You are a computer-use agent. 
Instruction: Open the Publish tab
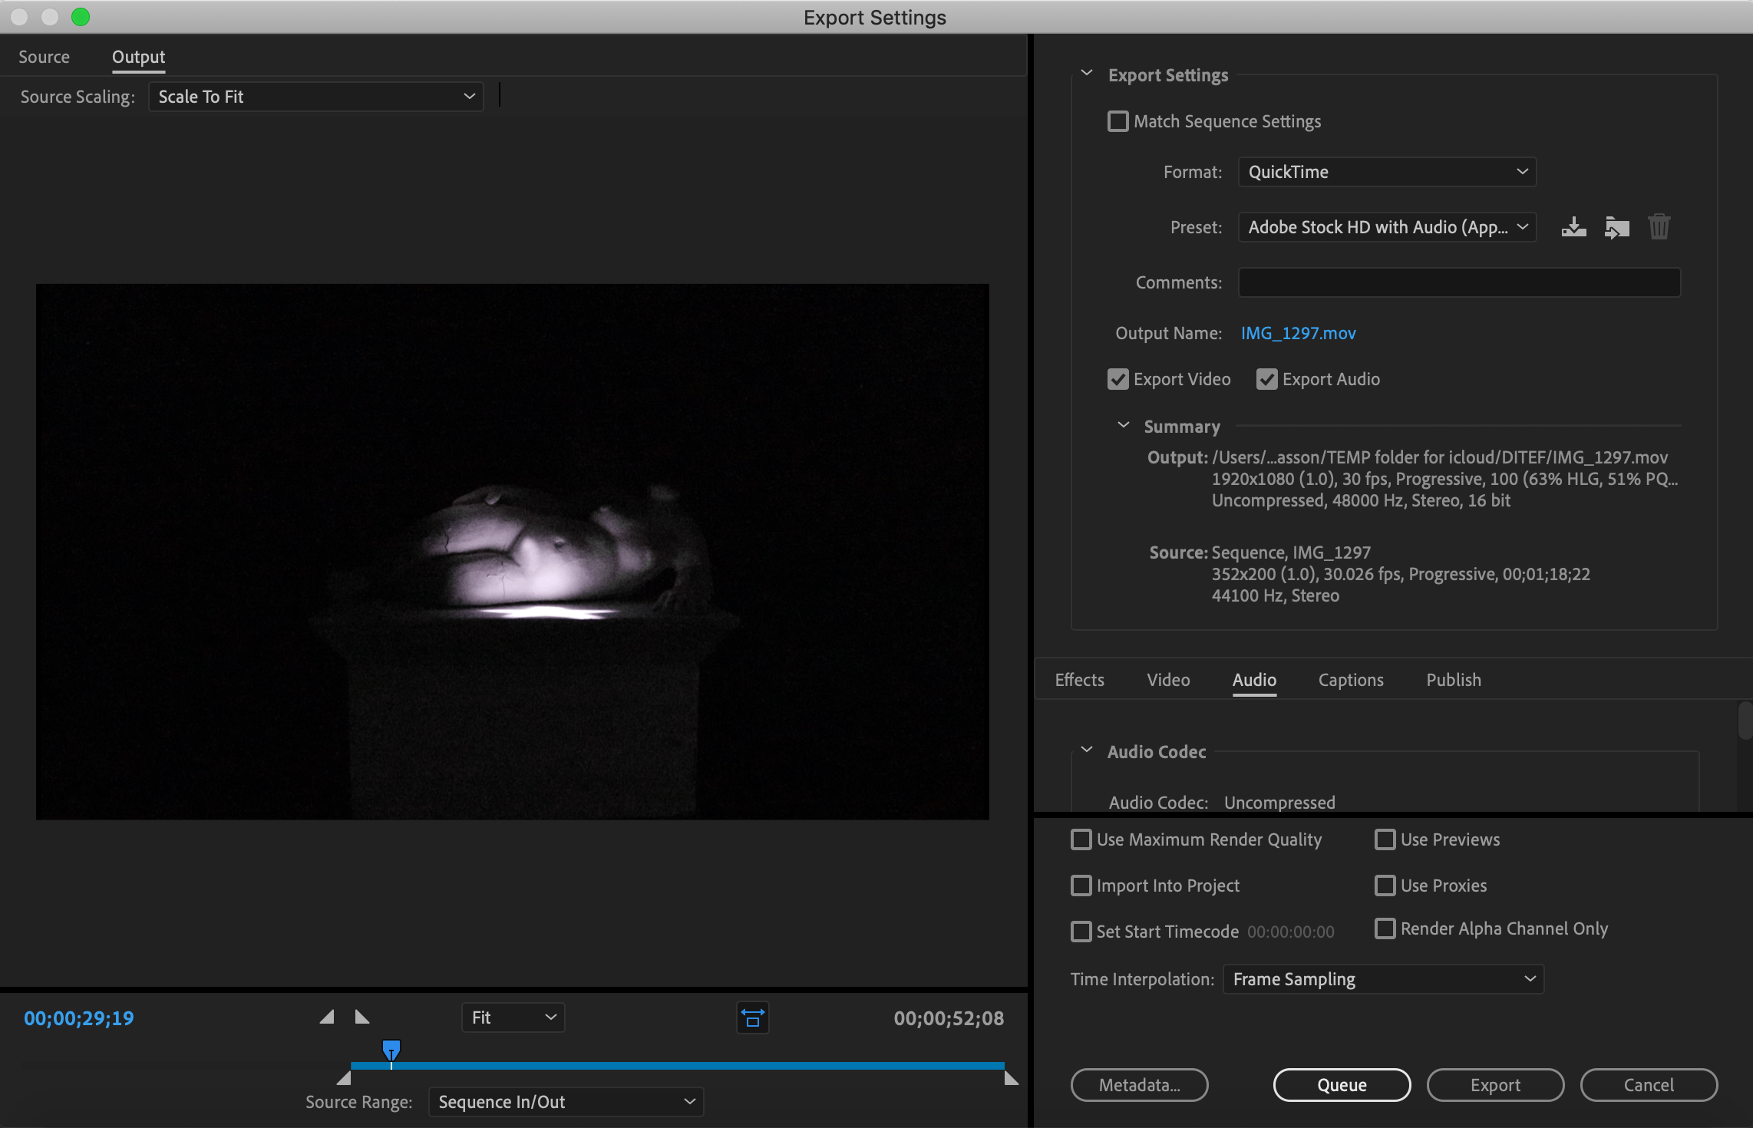pyautogui.click(x=1453, y=680)
